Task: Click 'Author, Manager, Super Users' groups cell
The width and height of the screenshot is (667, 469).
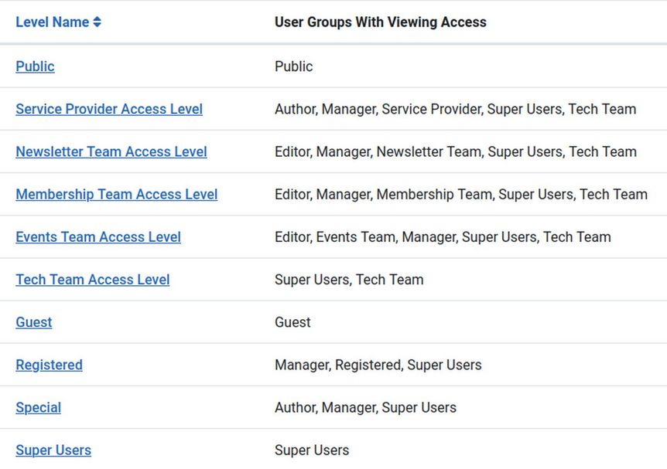Action: coord(365,407)
